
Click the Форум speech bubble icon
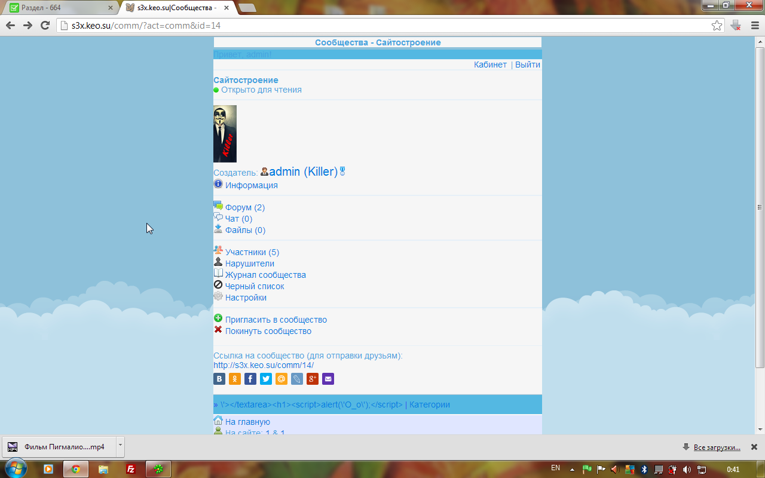[218, 206]
